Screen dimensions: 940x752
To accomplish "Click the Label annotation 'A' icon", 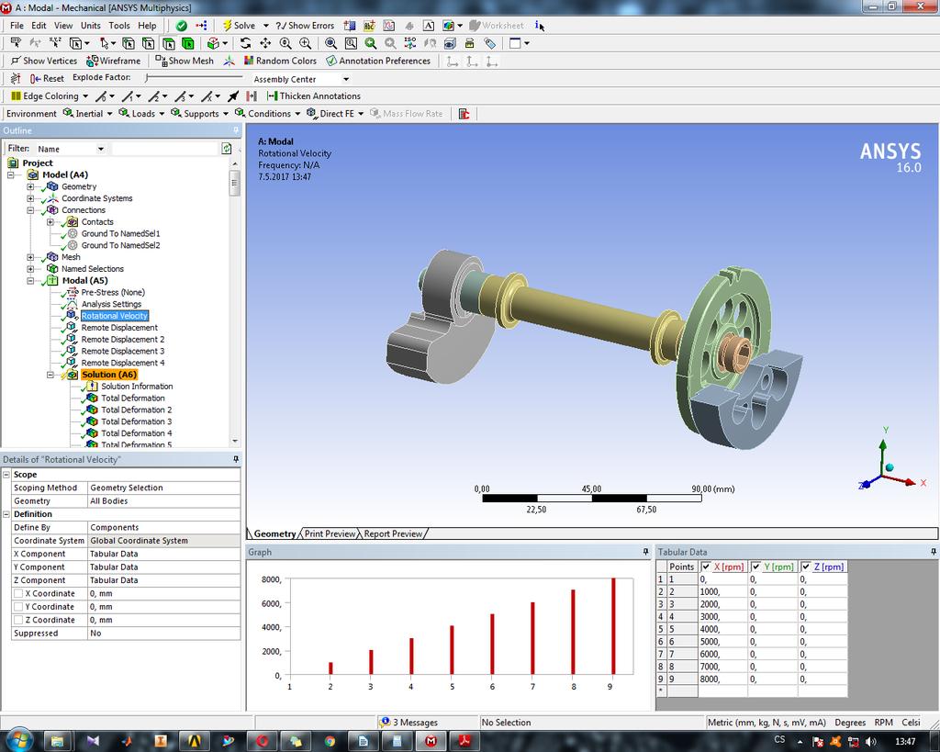I will click(429, 26).
